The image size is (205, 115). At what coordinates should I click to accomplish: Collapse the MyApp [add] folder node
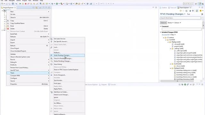pos(168,42)
